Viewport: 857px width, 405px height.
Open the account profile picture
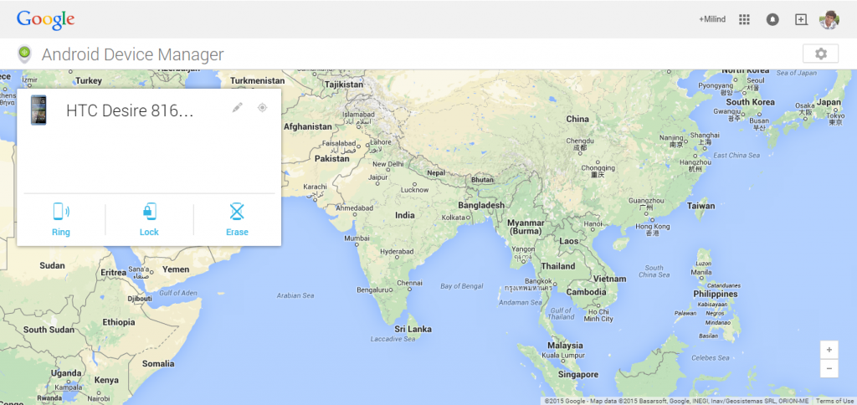pos(829,20)
